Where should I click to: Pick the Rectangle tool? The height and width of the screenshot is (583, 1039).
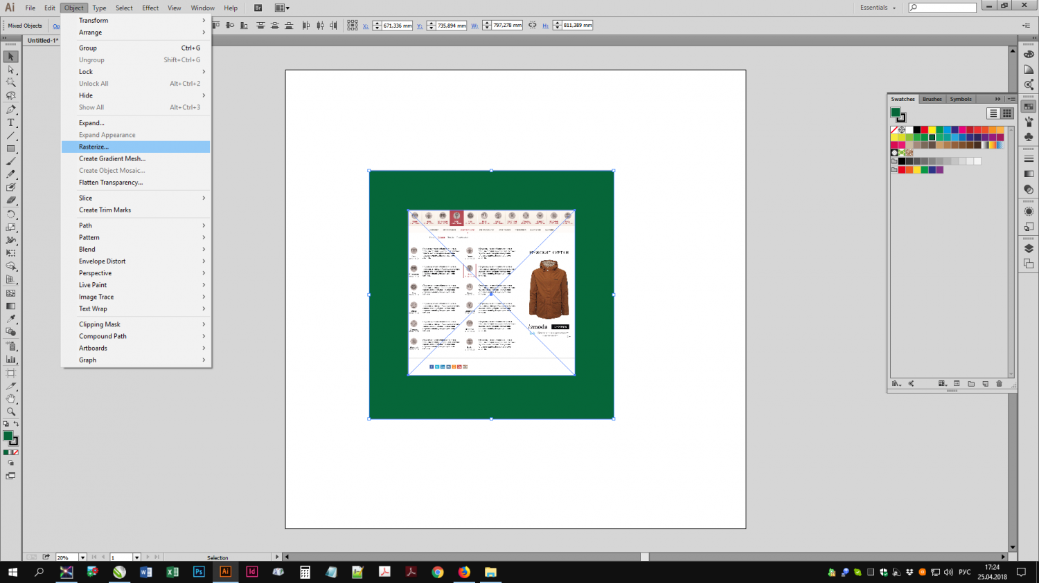click(x=10, y=149)
